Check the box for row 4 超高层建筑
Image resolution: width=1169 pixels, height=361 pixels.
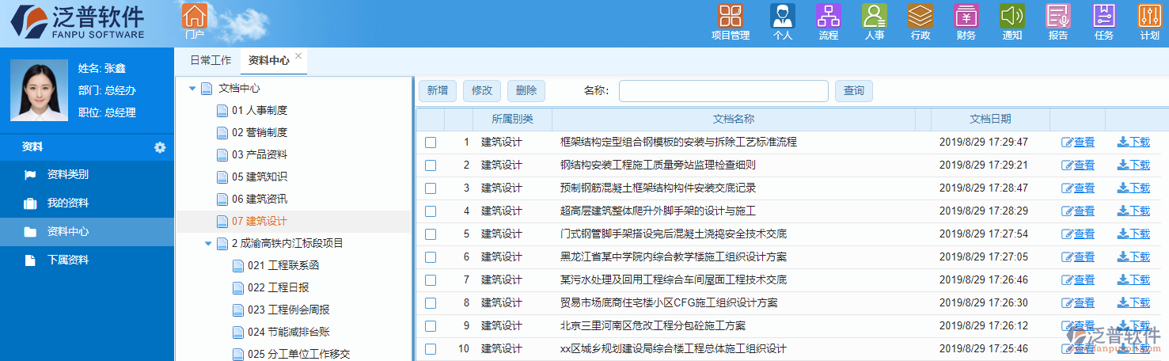pyautogui.click(x=431, y=211)
